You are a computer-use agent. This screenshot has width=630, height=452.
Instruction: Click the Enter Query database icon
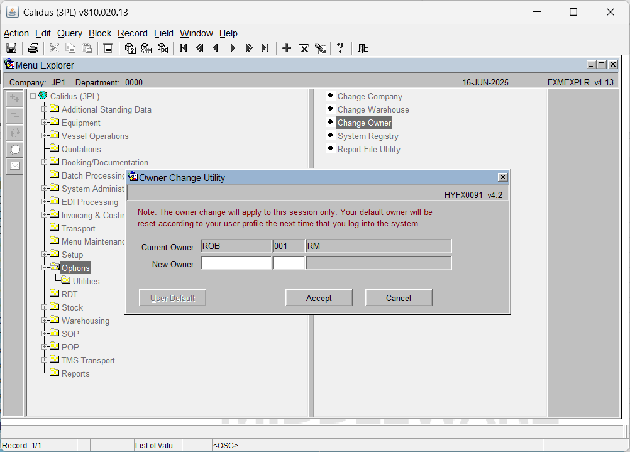pyautogui.click(x=130, y=48)
